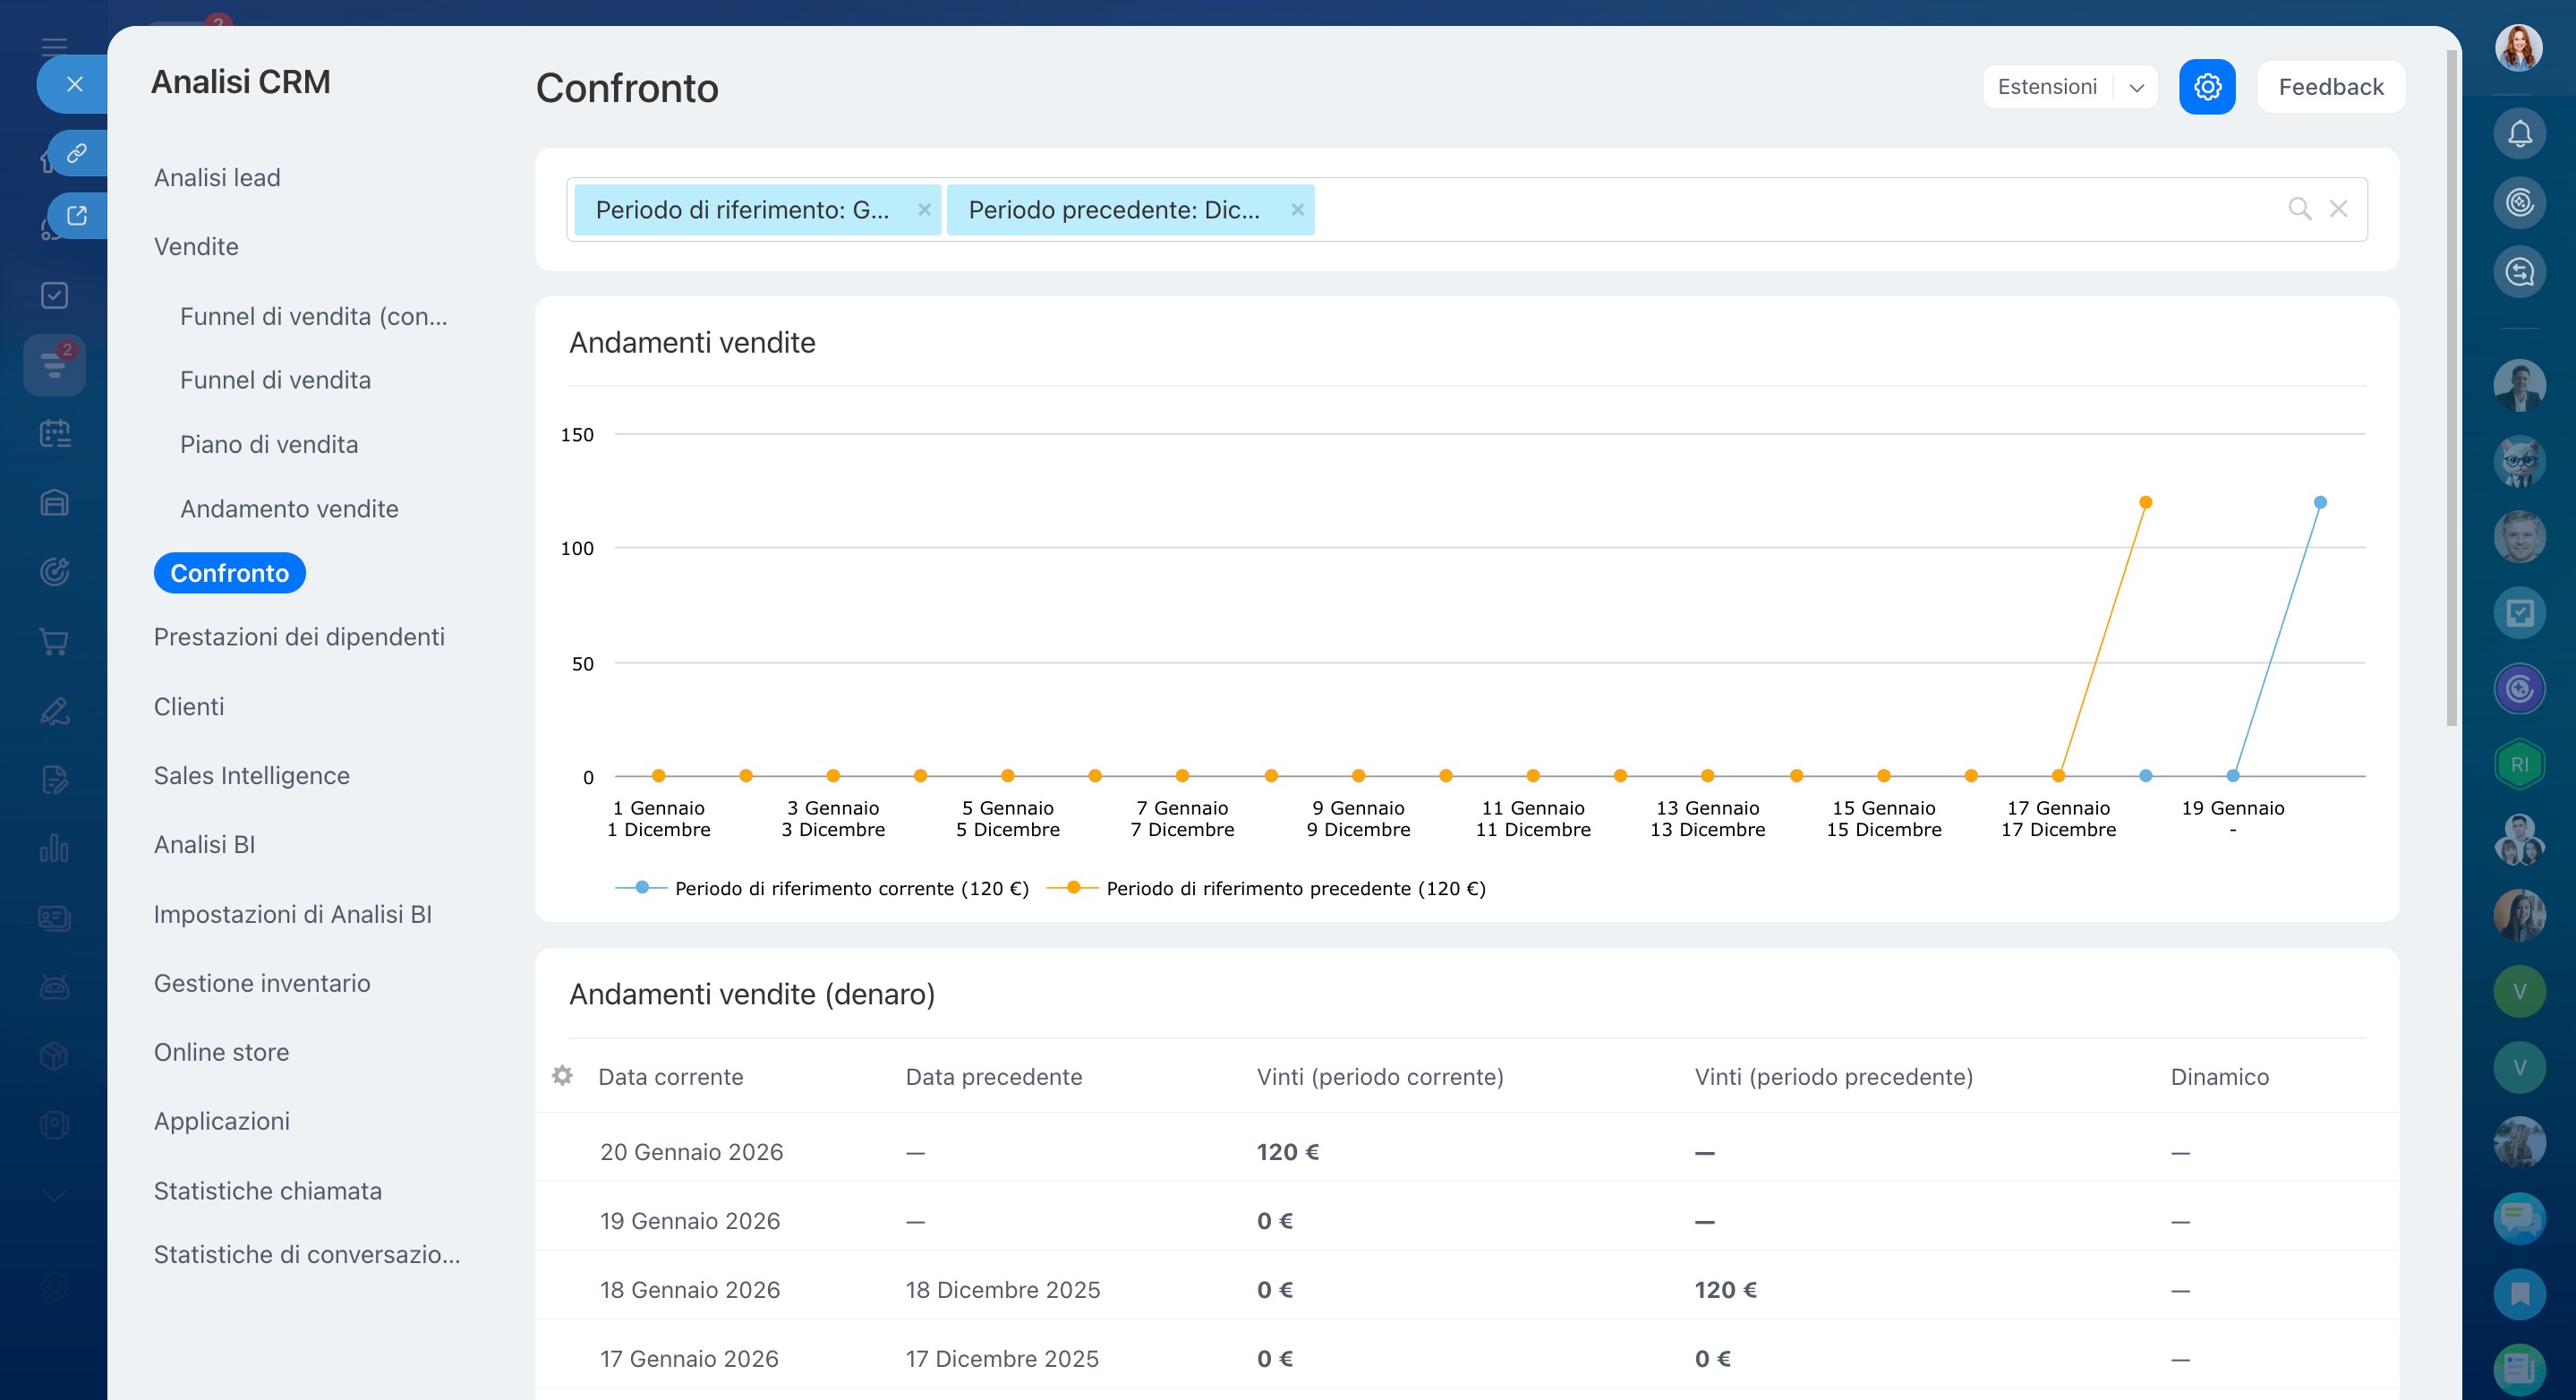Select Andamento vendite menu item
This screenshot has width=2576, height=1400.
coord(289,508)
